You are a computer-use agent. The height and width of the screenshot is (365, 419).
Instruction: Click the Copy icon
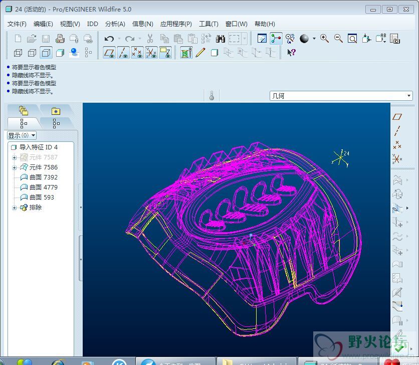pos(164,39)
